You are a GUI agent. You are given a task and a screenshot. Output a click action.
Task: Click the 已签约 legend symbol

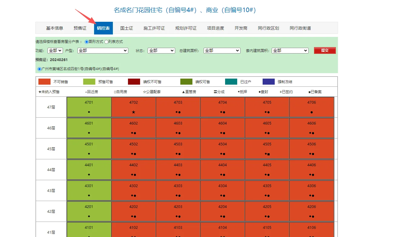click(x=286, y=92)
